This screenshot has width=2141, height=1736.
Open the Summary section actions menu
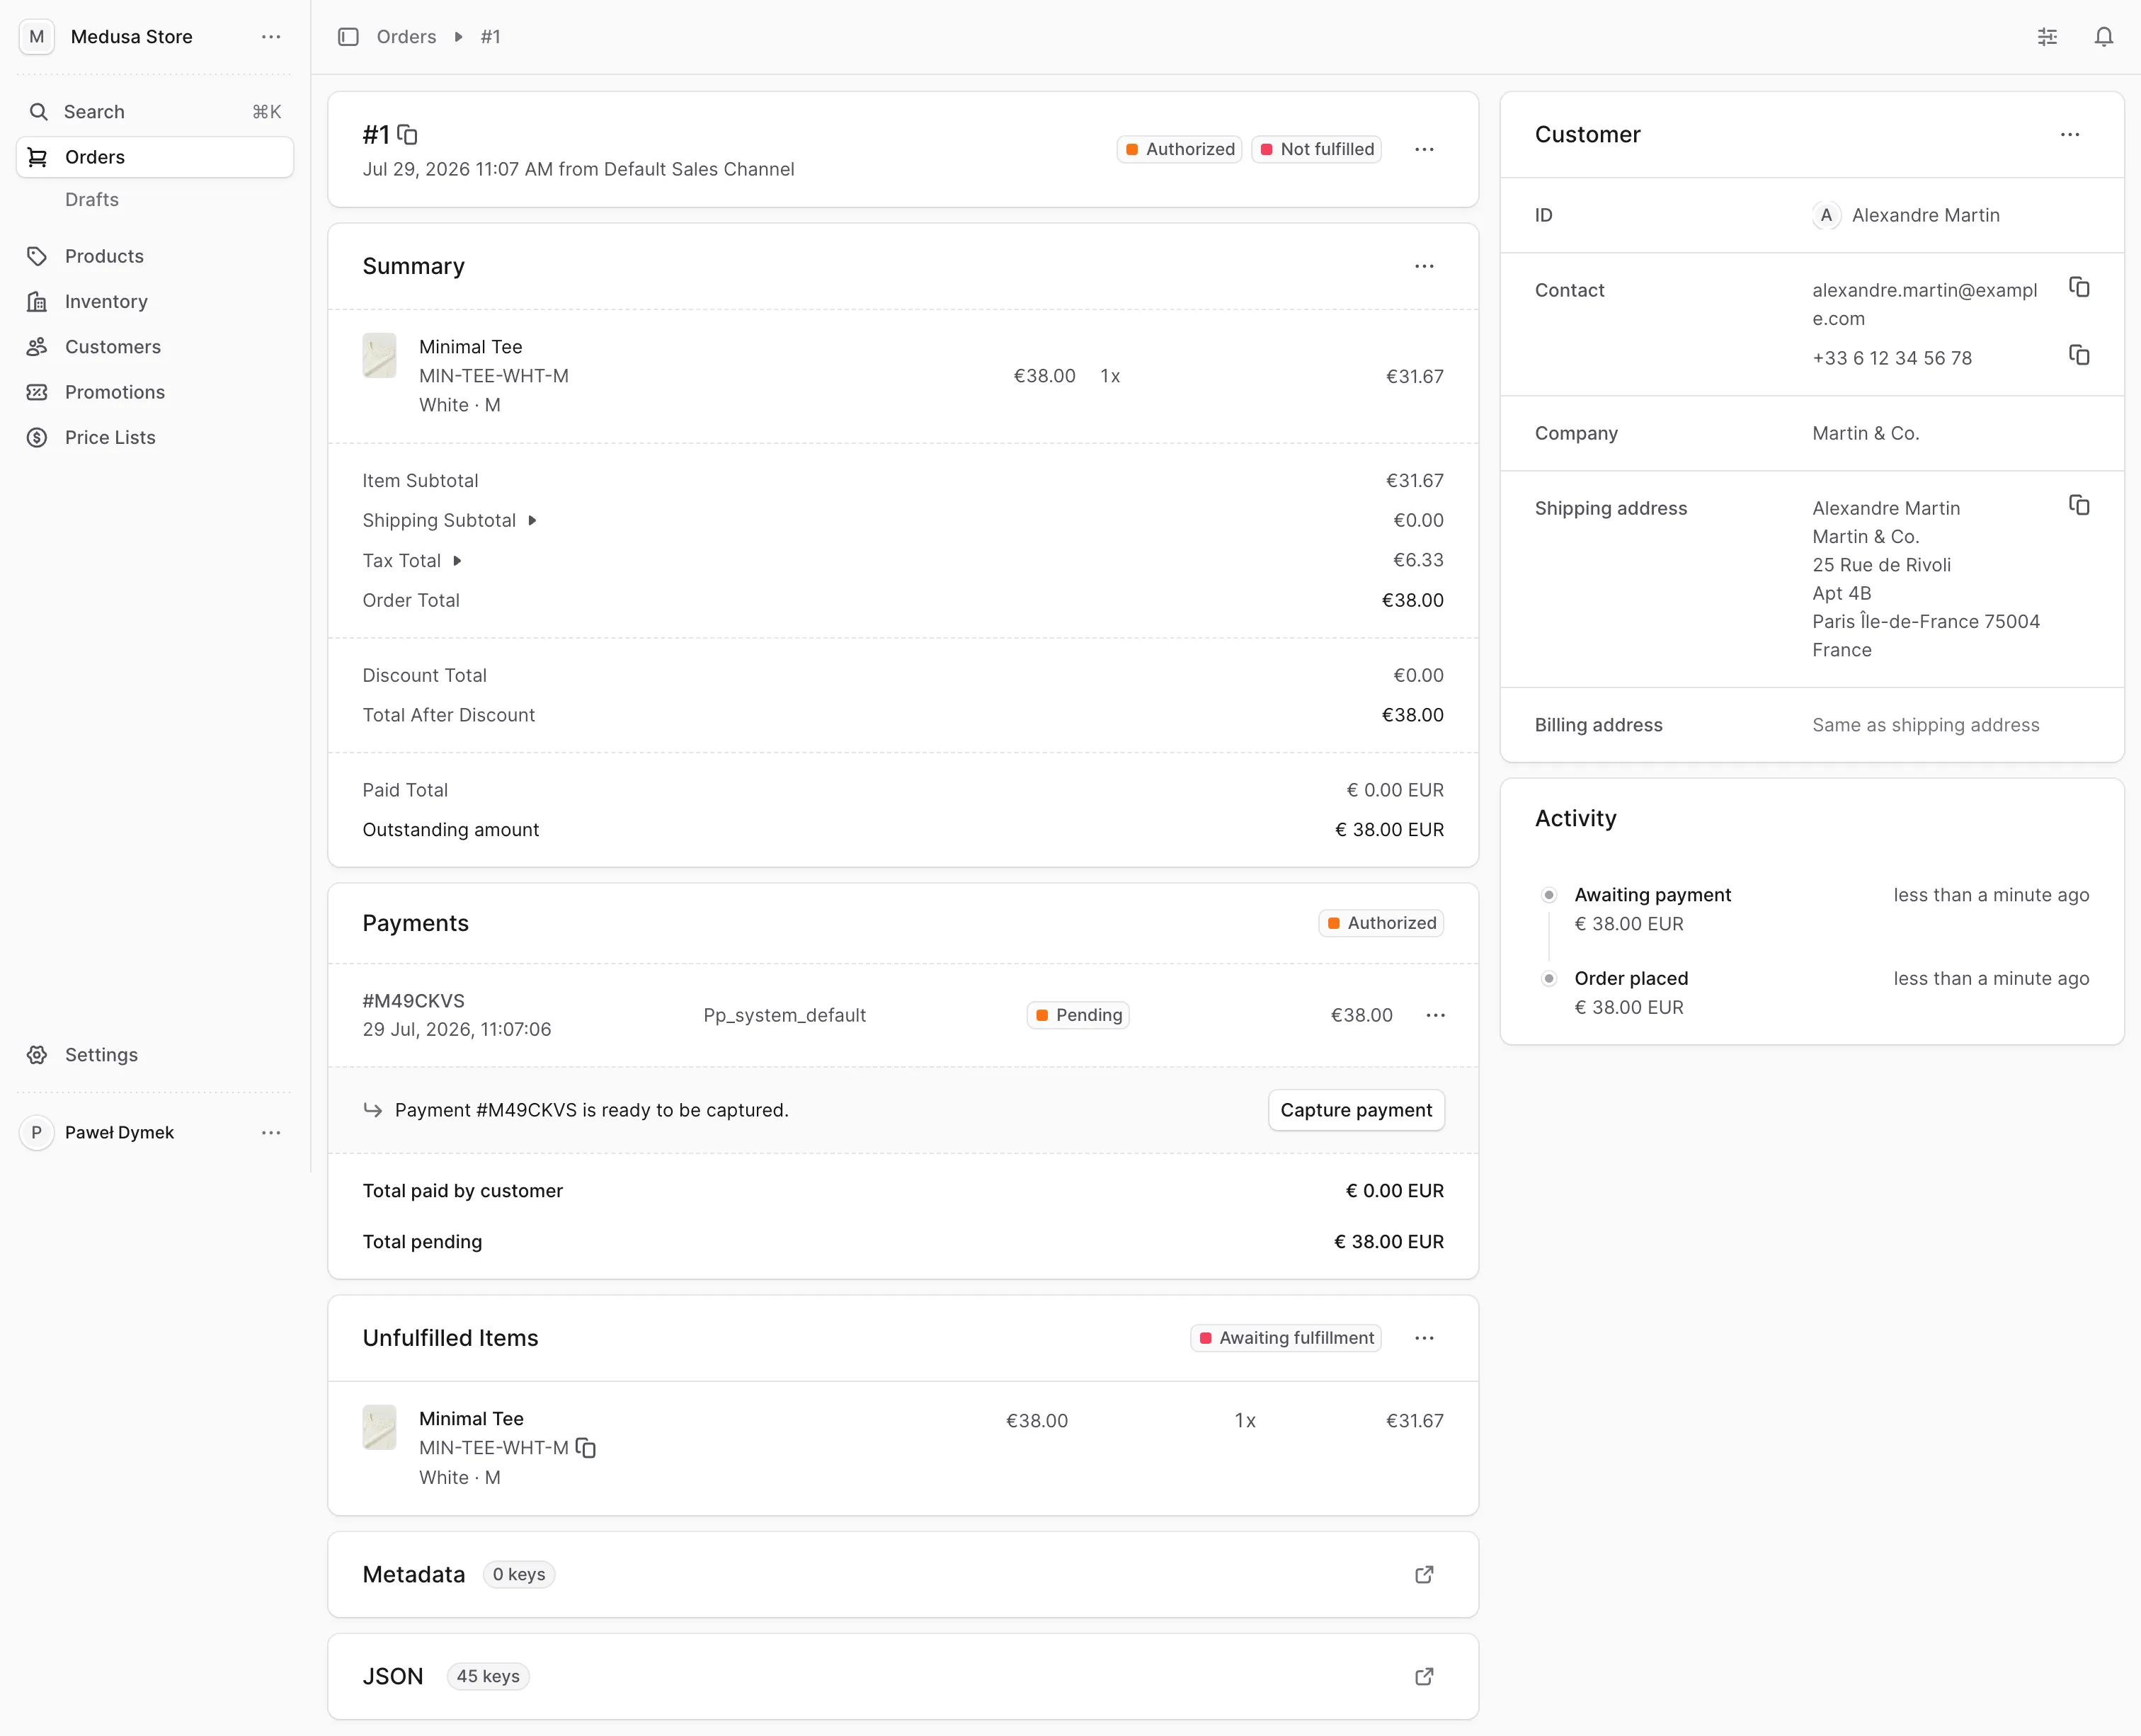(x=1424, y=266)
